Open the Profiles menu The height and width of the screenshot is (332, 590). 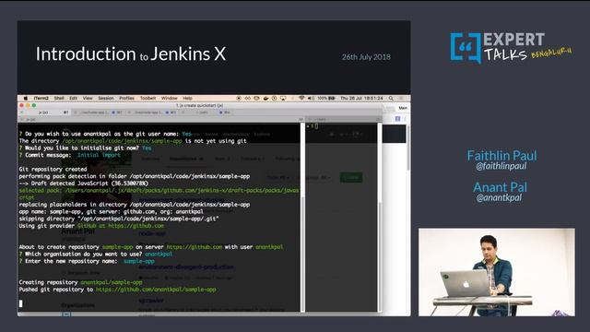click(x=126, y=99)
